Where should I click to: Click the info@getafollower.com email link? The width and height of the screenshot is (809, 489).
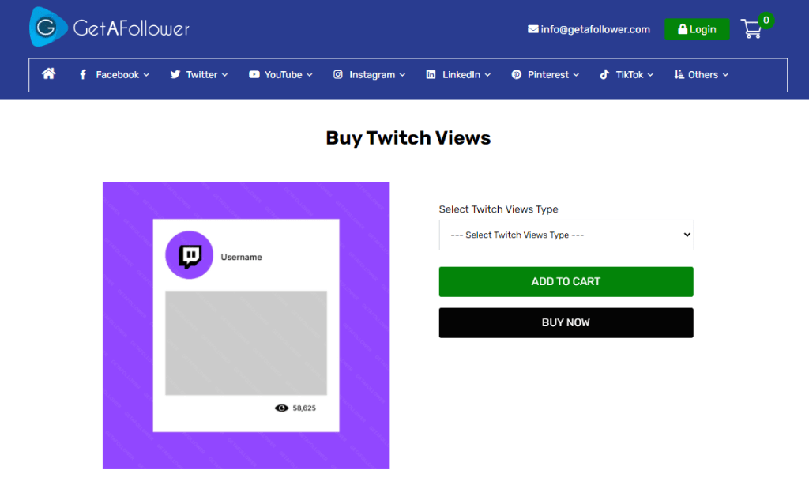click(x=595, y=29)
